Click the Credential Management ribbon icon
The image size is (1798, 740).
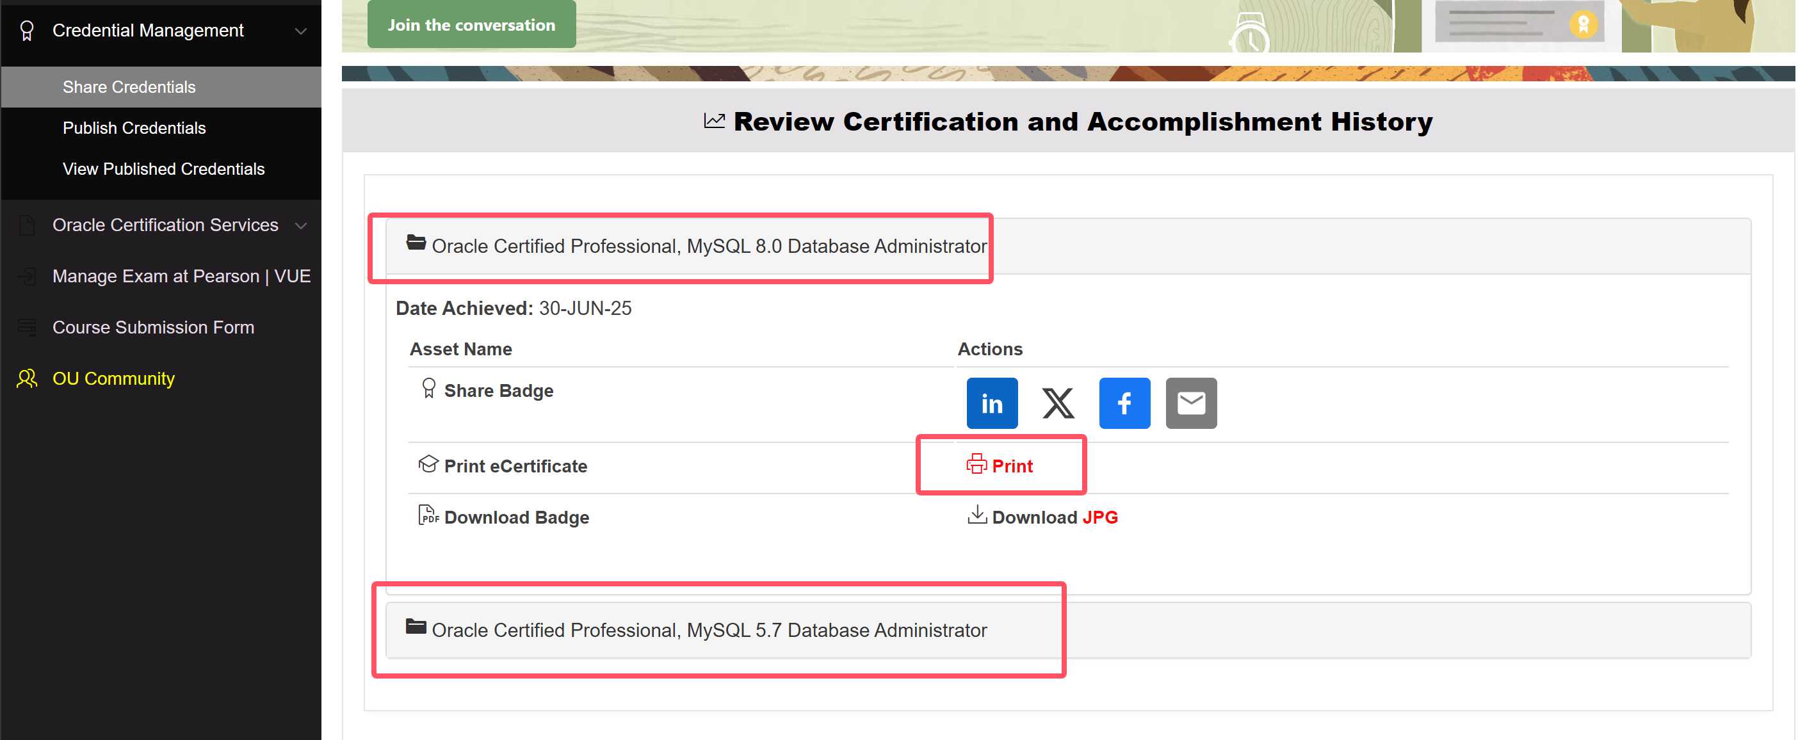pyautogui.click(x=28, y=31)
